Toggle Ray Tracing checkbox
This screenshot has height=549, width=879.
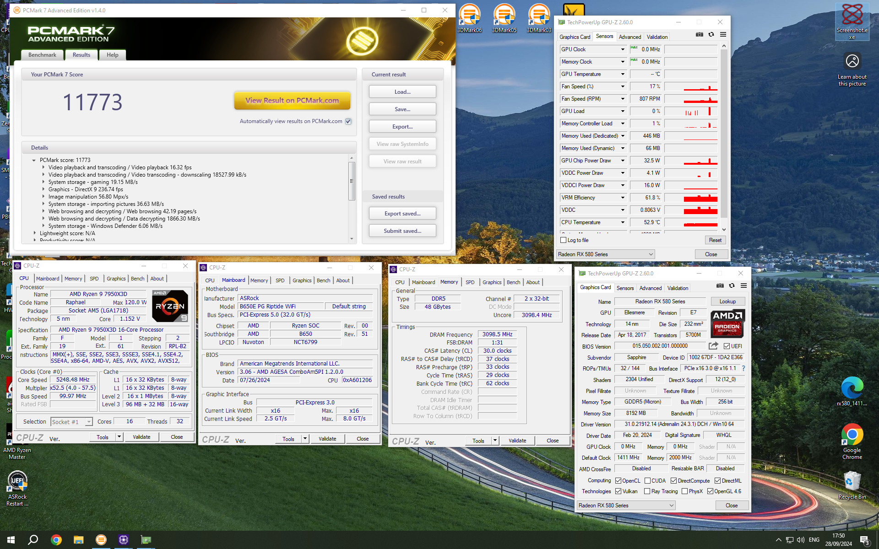pos(647,491)
